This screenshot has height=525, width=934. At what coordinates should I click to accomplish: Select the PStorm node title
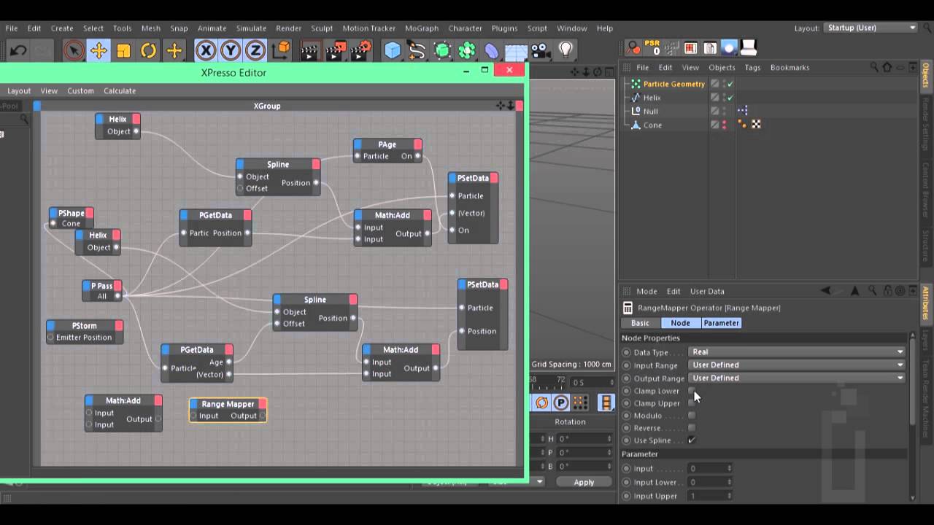point(85,326)
